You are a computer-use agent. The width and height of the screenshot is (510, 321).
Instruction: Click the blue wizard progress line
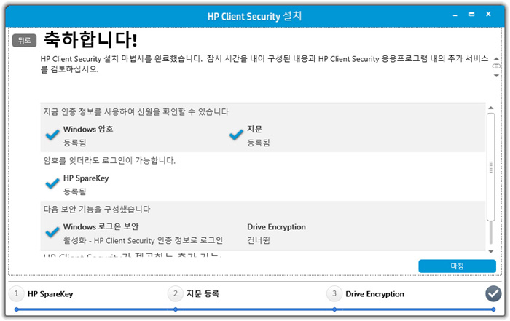point(255,309)
